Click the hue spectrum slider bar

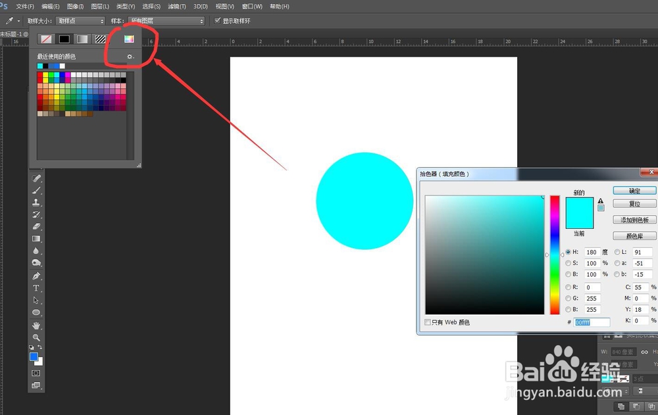555,255
